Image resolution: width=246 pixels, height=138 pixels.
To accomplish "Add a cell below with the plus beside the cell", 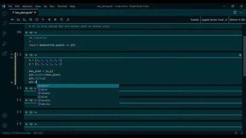I will tap(12, 82).
